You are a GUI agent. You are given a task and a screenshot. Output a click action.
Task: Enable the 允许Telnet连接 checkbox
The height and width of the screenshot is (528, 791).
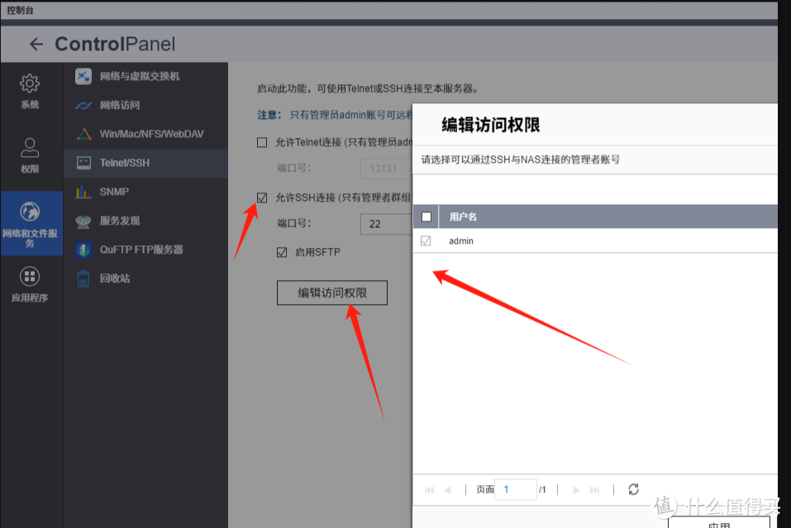(264, 141)
